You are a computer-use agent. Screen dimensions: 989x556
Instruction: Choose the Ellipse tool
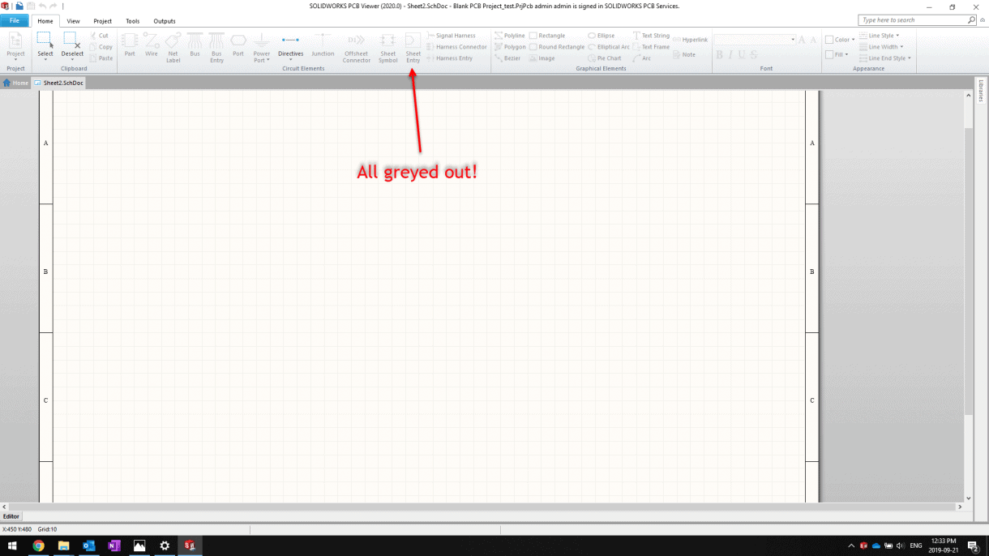pyautogui.click(x=602, y=36)
